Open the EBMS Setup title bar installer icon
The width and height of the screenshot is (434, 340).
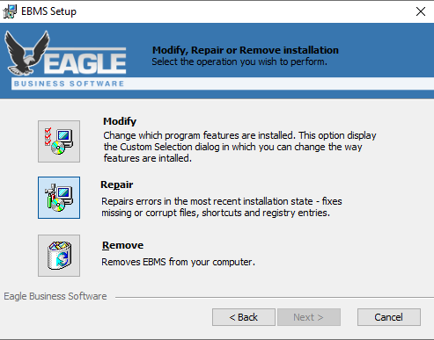click(10, 11)
